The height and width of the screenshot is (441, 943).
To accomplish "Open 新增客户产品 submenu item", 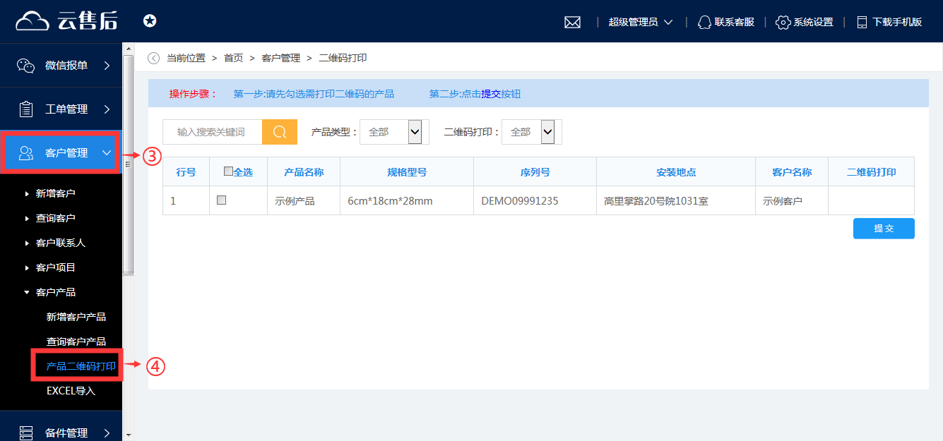I will click(76, 317).
